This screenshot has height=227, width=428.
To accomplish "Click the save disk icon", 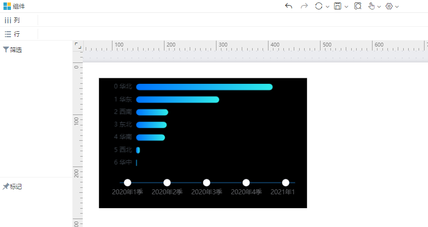I will coord(338,6).
